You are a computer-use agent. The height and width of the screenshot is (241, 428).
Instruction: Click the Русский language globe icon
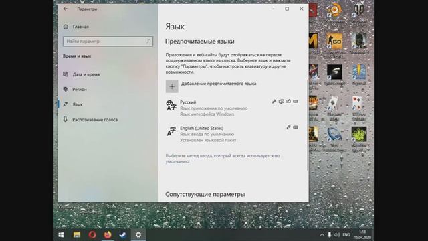[171, 106]
